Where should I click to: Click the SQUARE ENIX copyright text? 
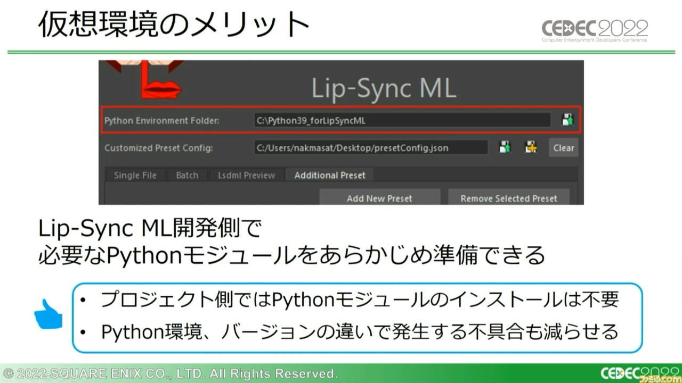point(170,373)
